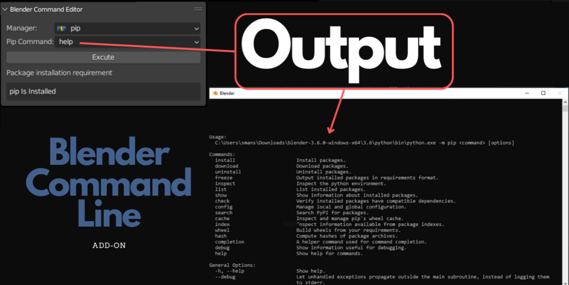Click the 'check' command in console

click(222, 201)
